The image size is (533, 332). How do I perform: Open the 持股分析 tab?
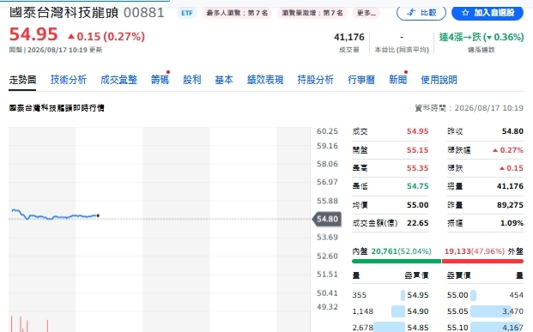click(x=316, y=80)
